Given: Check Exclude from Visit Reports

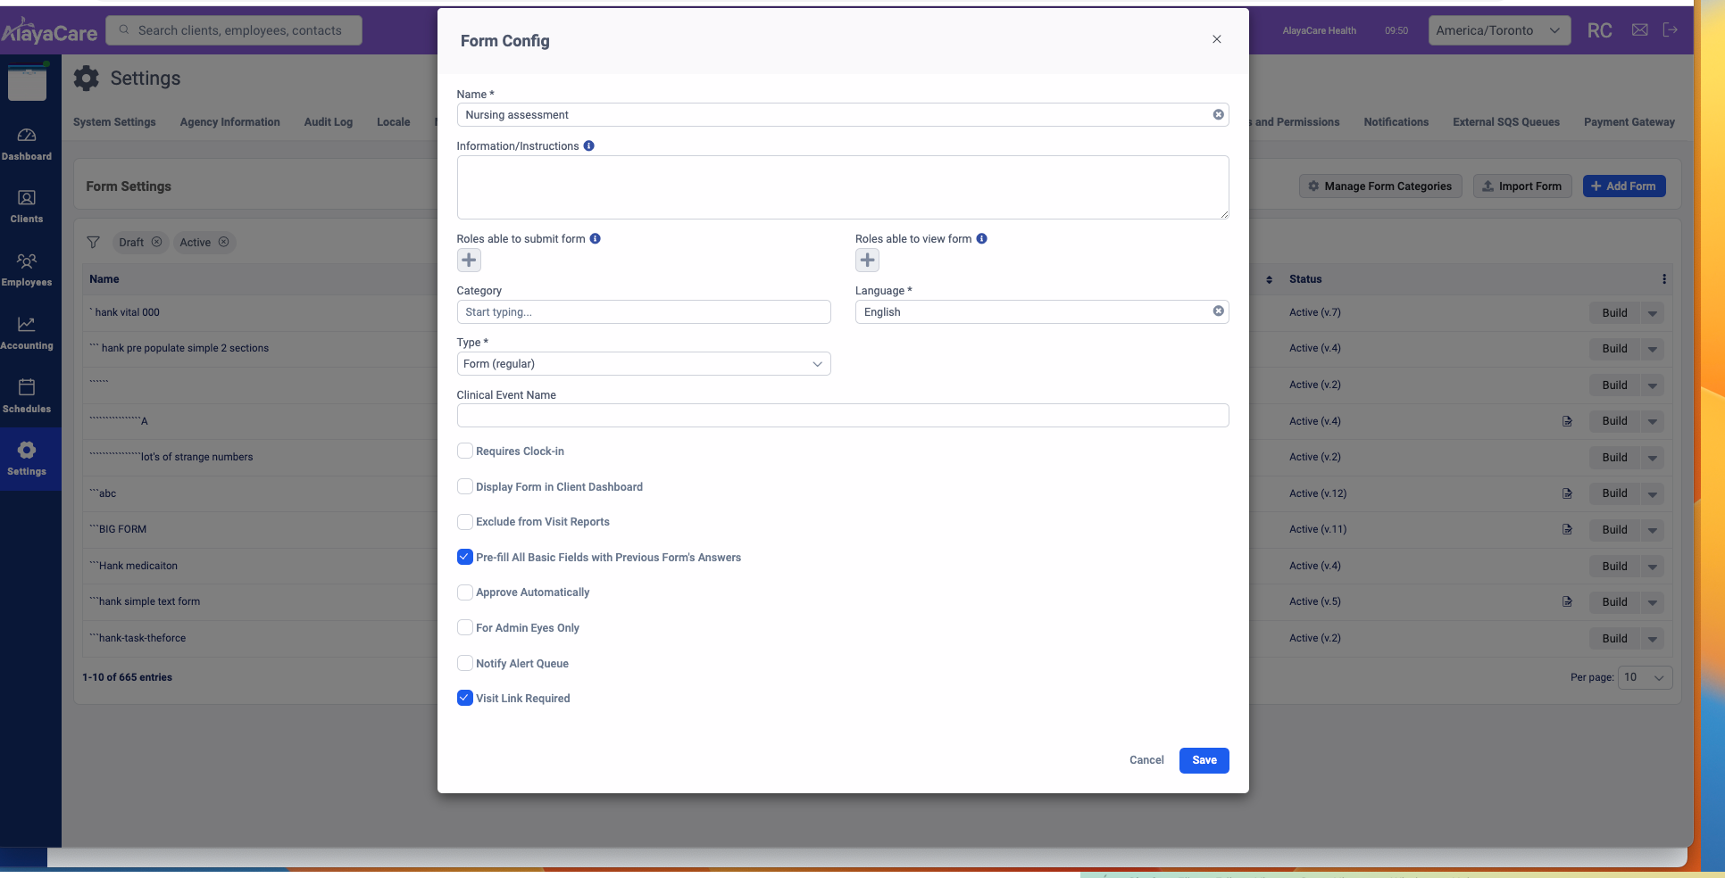Looking at the screenshot, I should pyautogui.click(x=464, y=521).
